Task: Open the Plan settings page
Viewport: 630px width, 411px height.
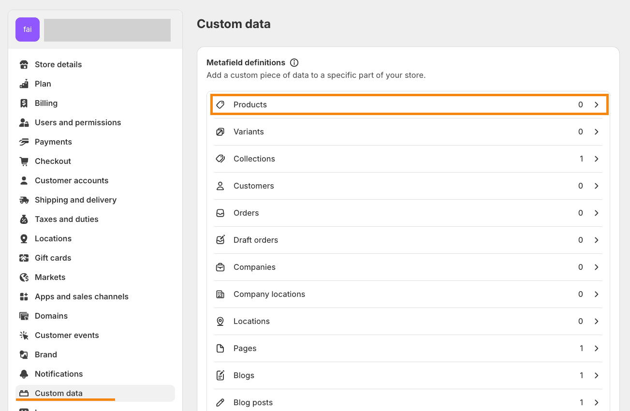Action: 95,84
